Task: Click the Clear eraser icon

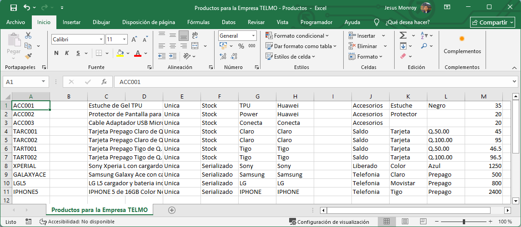Action: point(403,56)
